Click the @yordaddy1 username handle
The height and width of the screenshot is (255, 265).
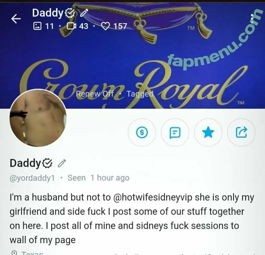(x=32, y=178)
